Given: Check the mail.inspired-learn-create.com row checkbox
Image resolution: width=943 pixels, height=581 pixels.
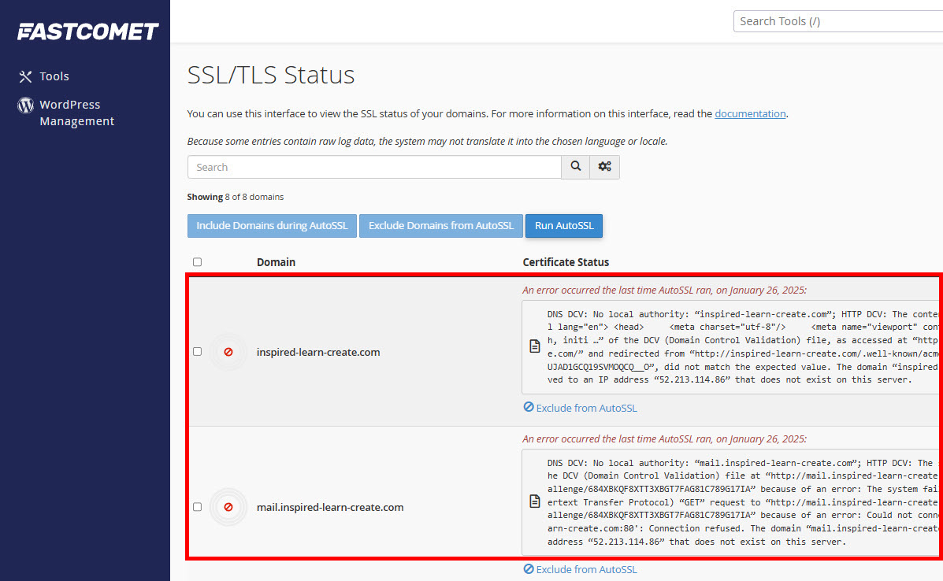Looking at the screenshot, I should 197,506.
